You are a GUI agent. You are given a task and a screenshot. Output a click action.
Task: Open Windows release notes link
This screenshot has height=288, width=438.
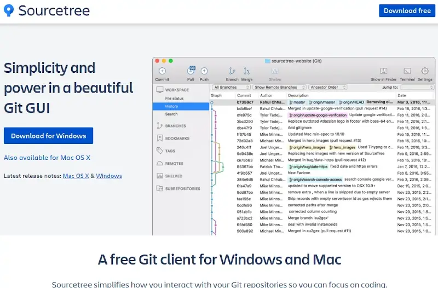109,176
